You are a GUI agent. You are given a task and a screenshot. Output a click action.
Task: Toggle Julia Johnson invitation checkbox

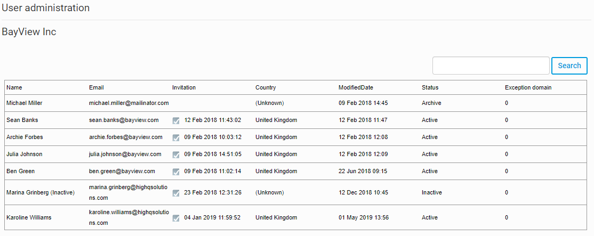pyautogui.click(x=176, y=155)
